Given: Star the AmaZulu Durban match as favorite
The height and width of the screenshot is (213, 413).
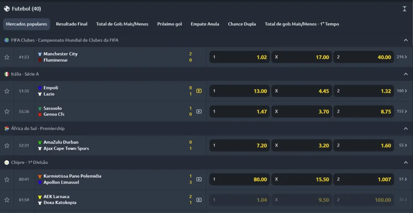Looking at the screenshot, I should [x=7, y=145].
